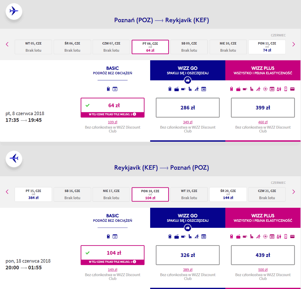Show later return dates with right arrow

click(x=294, y=192)
